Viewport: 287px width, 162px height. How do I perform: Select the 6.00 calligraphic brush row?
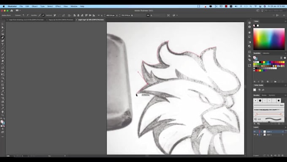coord(269,119)
